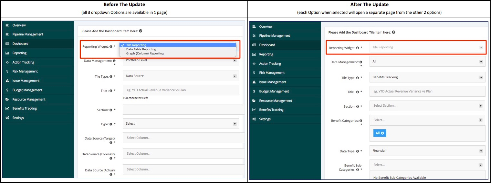491x183 pixels.
Task: Click the '100 characters left' text
Action: click(135, 98)
